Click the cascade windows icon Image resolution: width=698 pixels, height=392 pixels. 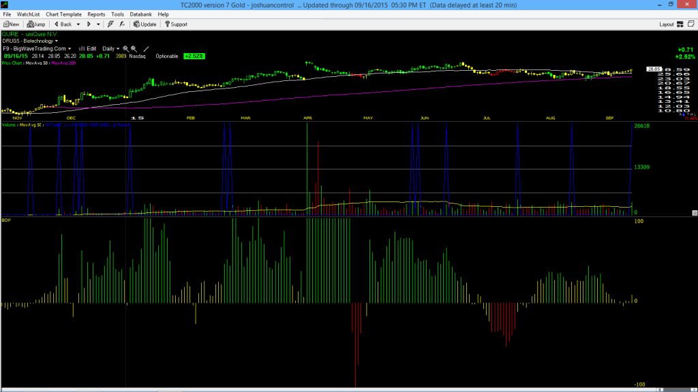(691, 24)
